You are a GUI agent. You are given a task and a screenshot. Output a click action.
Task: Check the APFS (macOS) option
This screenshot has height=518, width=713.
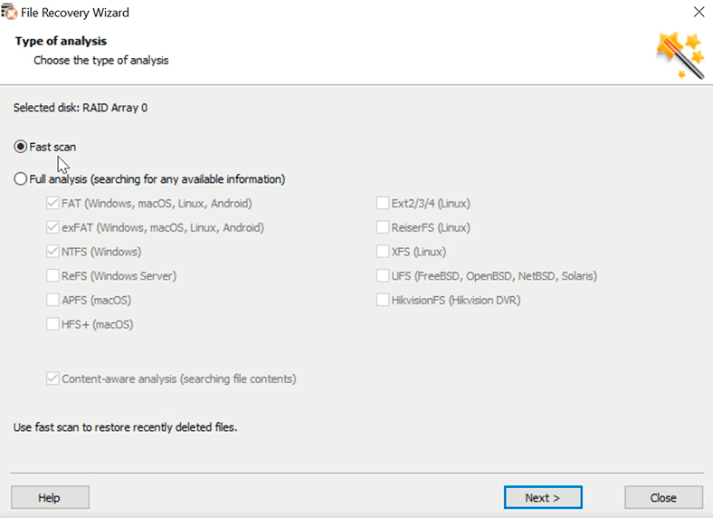tap(52, 300)
